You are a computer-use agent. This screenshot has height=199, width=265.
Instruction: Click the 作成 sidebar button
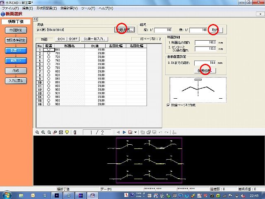click(x=16, y=71)
